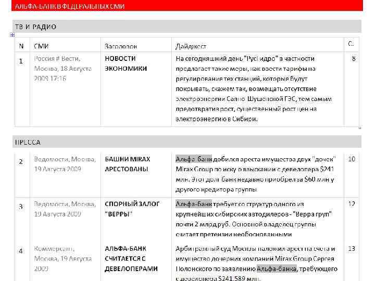Click page number '8' cell
The width and height of the screenshot is (375, 281).
[354, 58]
